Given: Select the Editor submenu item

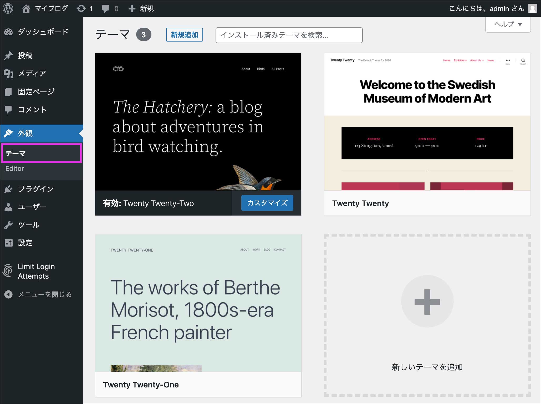Looking at the screenshot, I should click(15, 168).
